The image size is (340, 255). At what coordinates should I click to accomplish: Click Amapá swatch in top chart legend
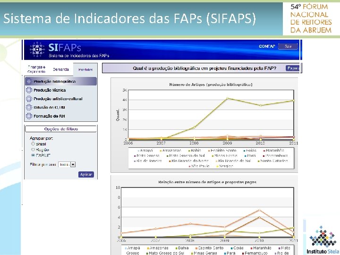138,151
